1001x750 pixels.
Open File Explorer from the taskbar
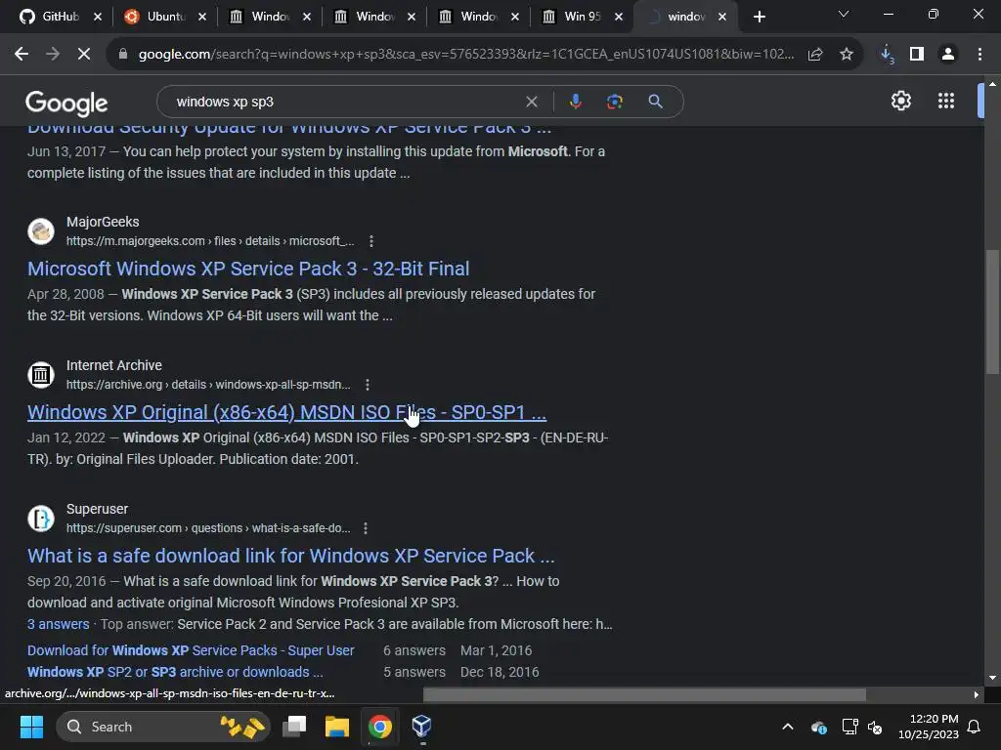coord(337,727)
